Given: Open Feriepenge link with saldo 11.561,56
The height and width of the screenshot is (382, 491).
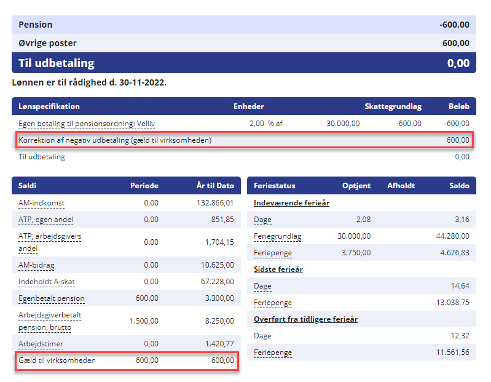Looking at the screenshot, I should (x=273, y=352).
